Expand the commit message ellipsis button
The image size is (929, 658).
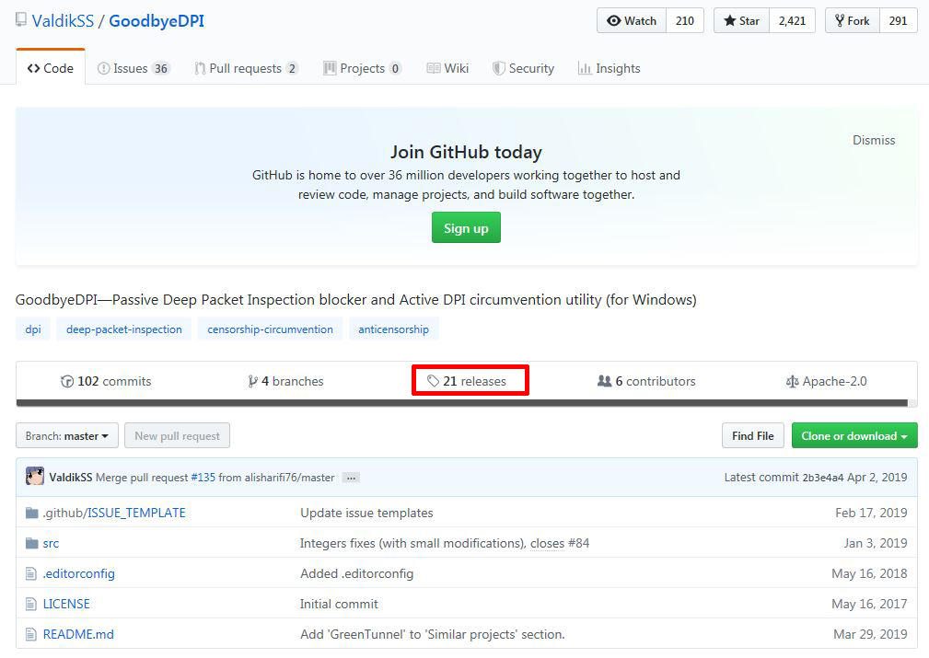[x=352, y=478]
